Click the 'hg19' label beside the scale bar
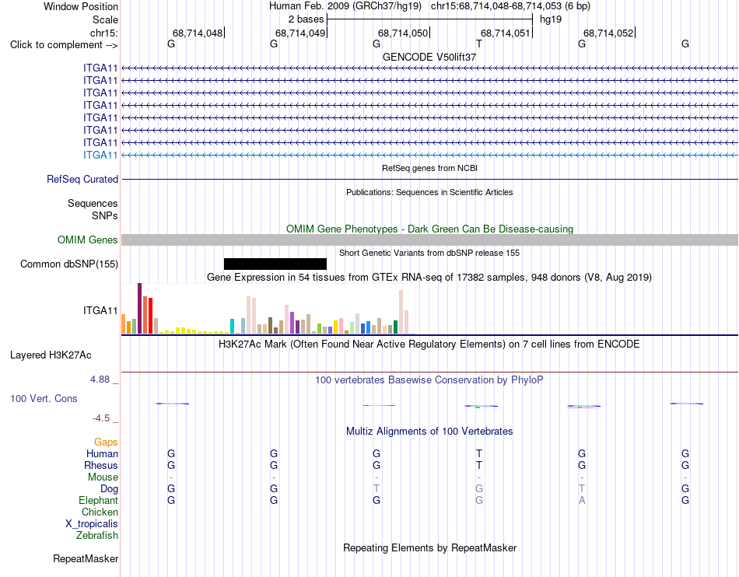The image size is (739, 577). 551,19
